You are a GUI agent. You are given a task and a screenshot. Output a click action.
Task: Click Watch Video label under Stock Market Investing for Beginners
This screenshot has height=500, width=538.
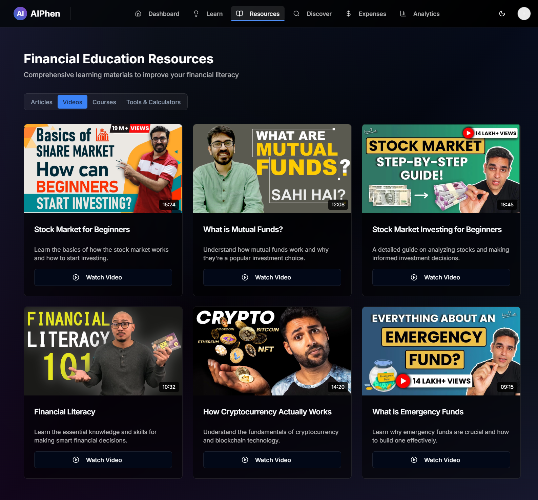(x=442, y=277)
